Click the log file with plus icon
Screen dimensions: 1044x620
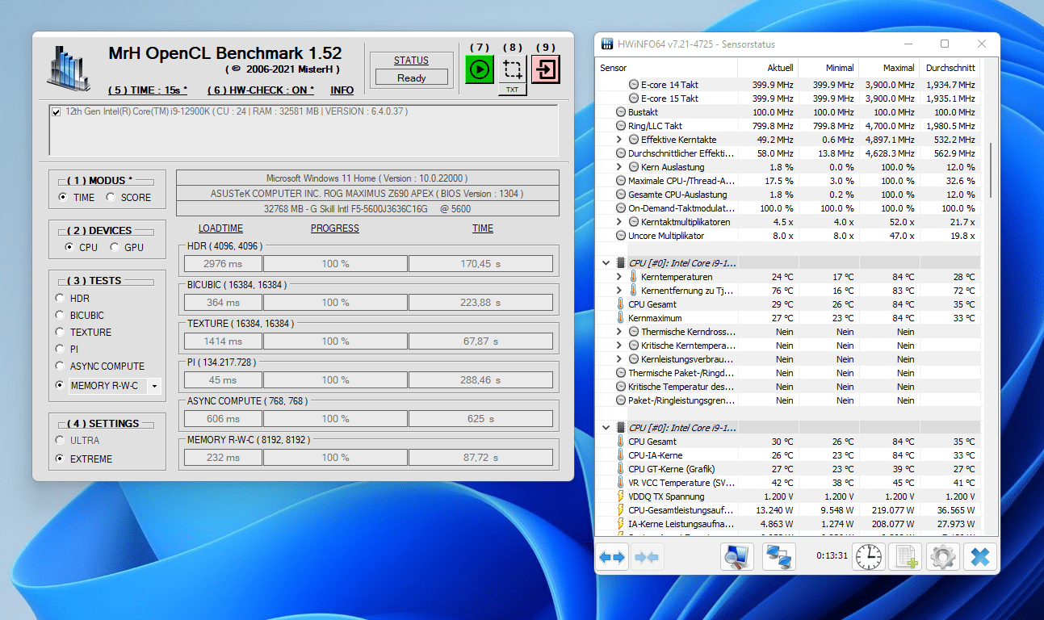(905, 557)
